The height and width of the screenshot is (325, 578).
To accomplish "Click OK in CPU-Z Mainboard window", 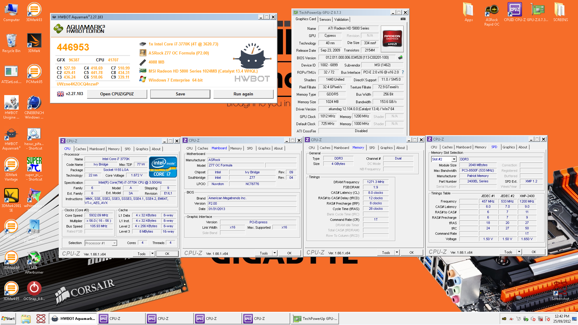I will pos(289,253).
